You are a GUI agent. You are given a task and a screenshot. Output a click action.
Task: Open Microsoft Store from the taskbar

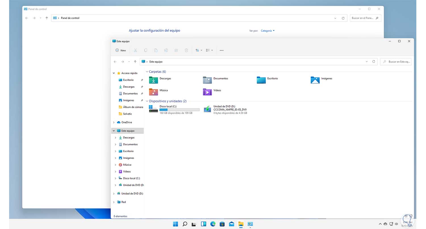(x=222, y=224)
